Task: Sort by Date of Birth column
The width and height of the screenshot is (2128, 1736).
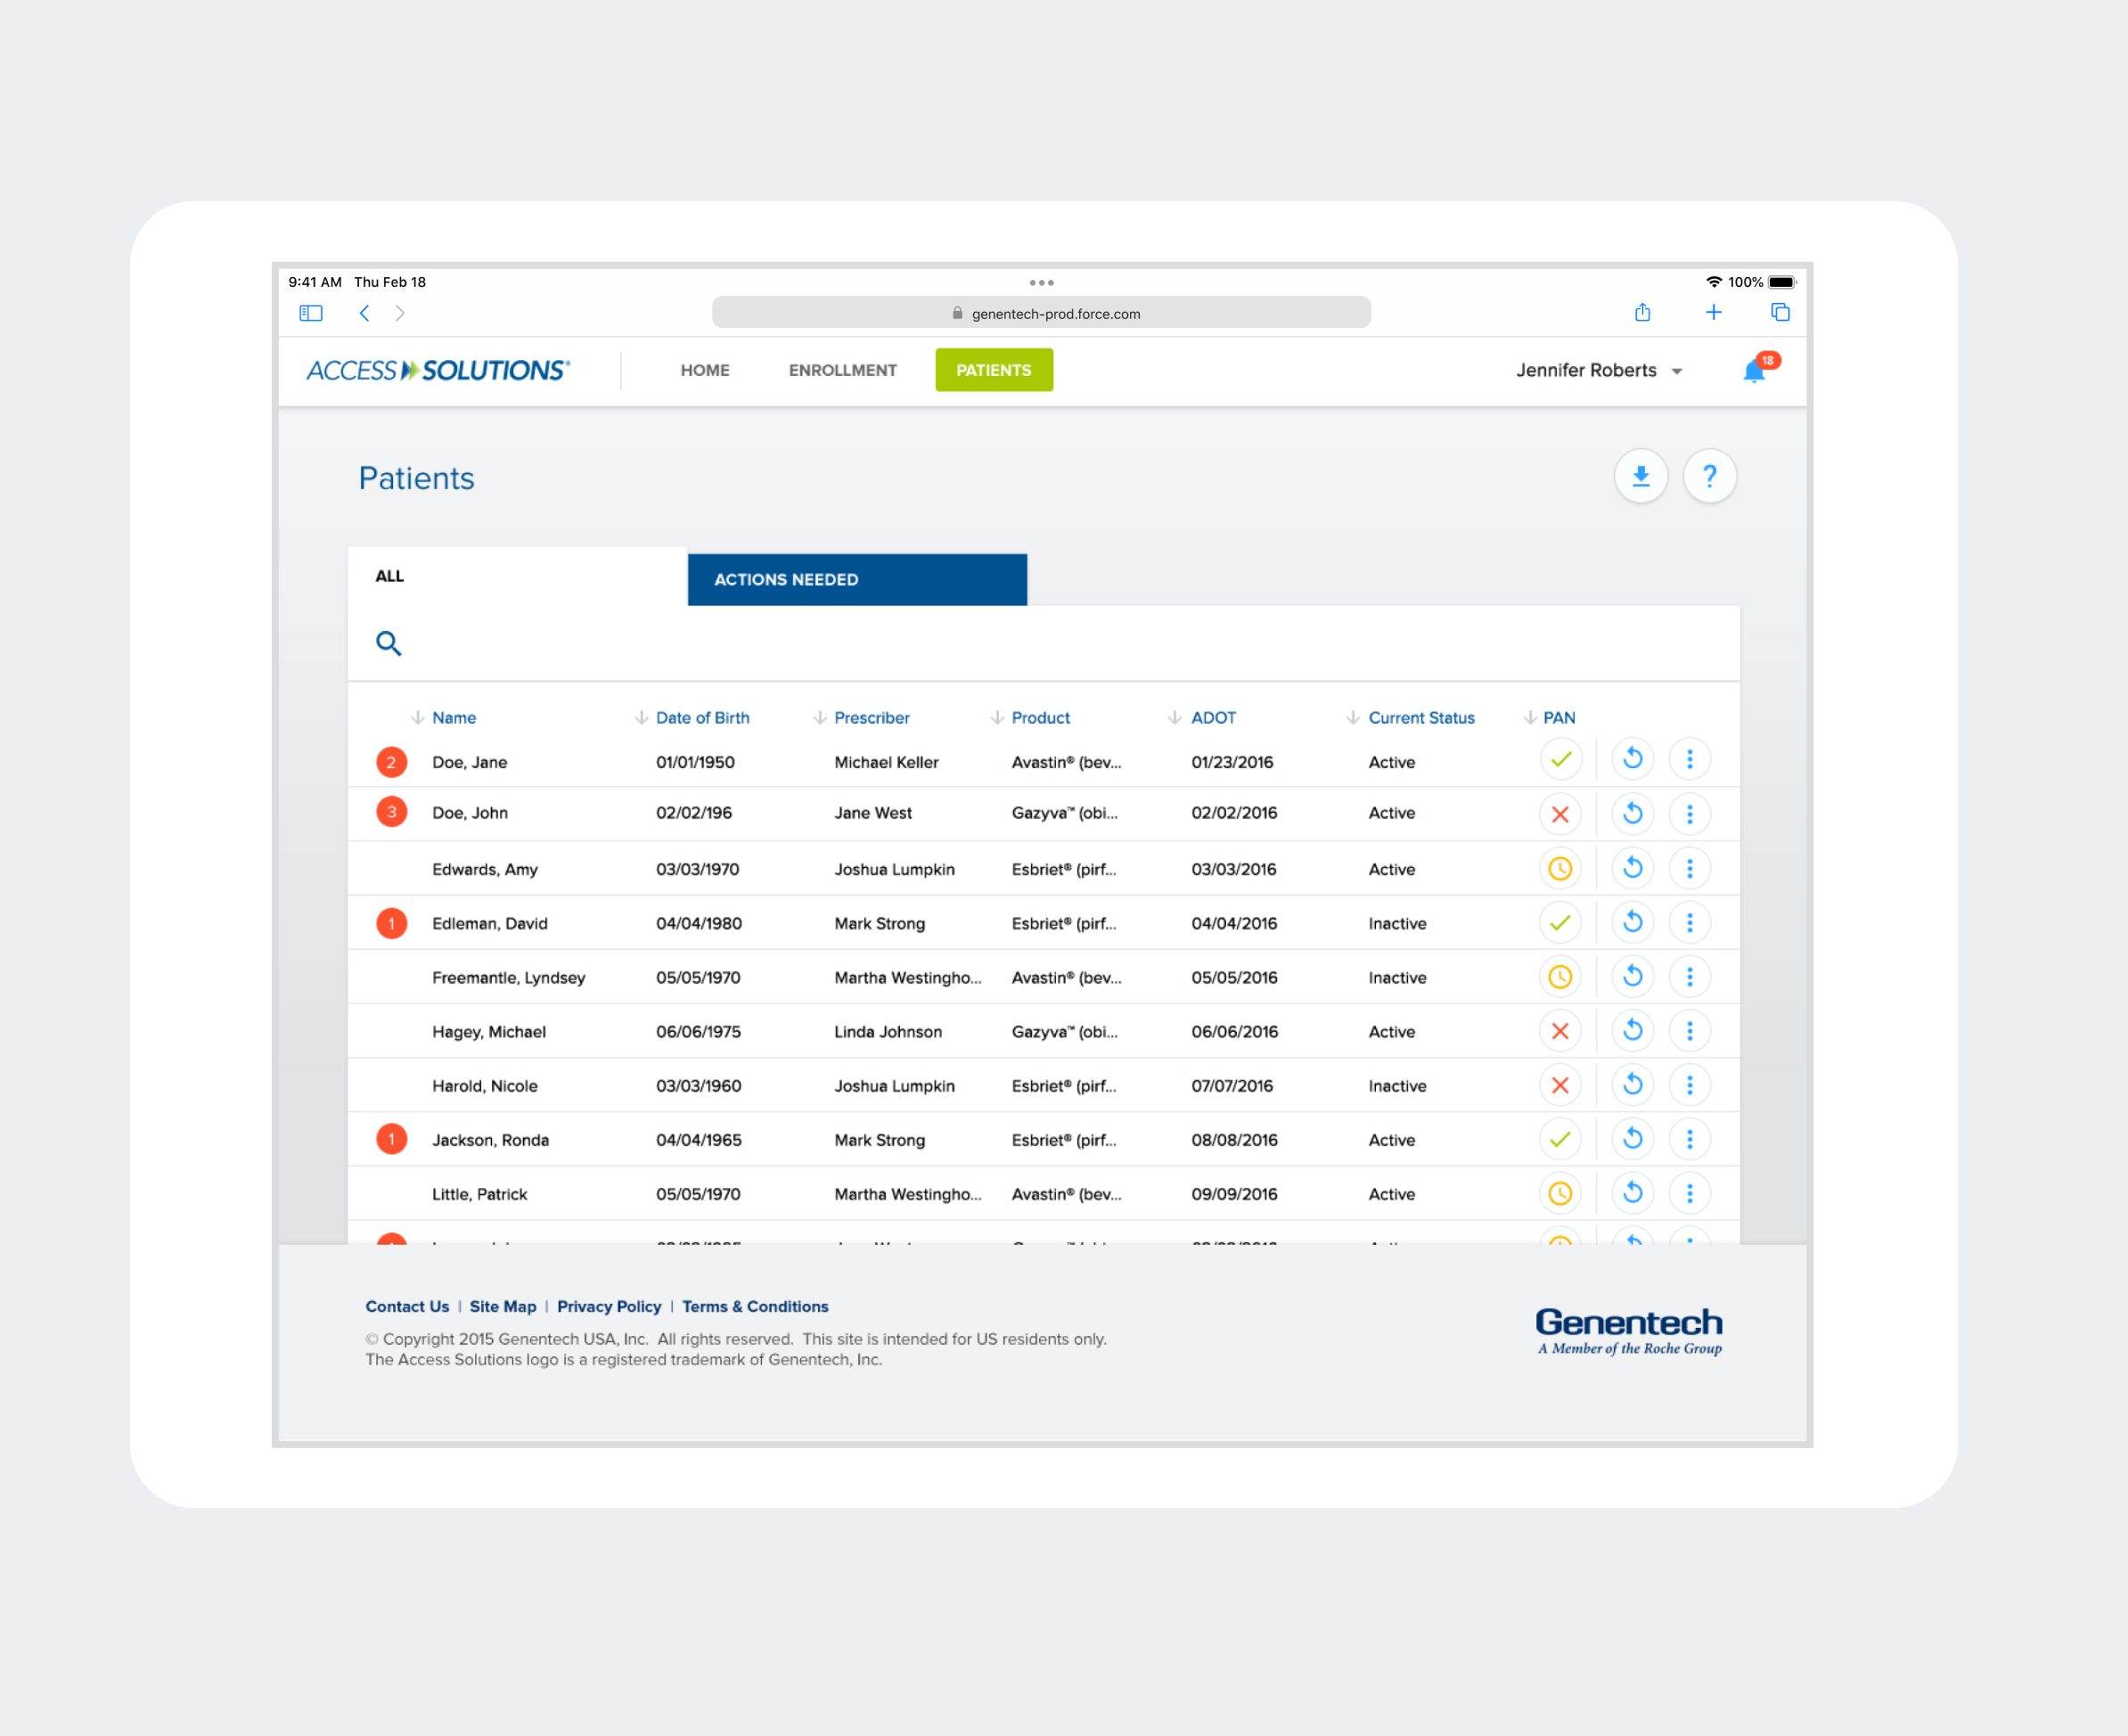Action: (x=701, y=718)
